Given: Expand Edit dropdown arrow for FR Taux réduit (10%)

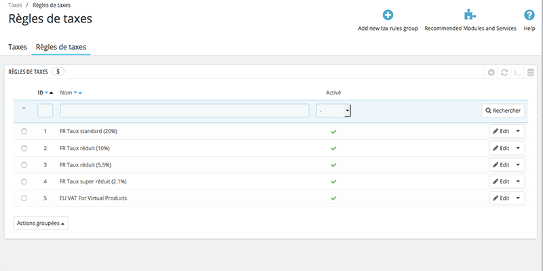Looking at the screenshot, I should [x=518, y=148].
